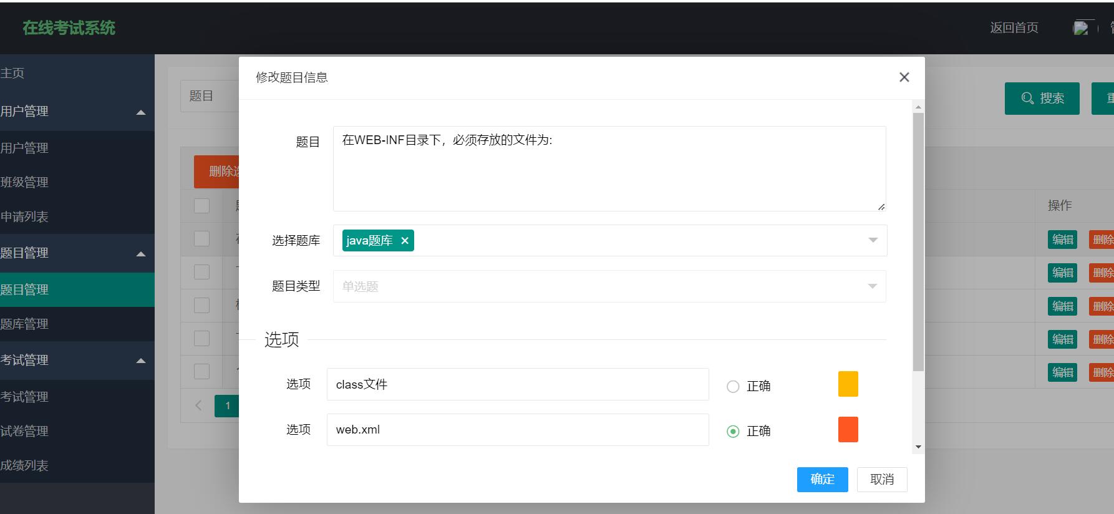Image resolution: width=1114 pixels, height=514 pixels.
Task: Collapse the 用户管理 sidebar group arrow
Action: [141, 112]
